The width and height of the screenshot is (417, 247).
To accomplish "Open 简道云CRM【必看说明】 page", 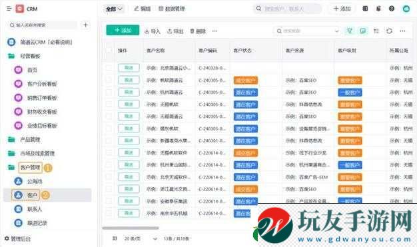I will (x=46, y=42).
